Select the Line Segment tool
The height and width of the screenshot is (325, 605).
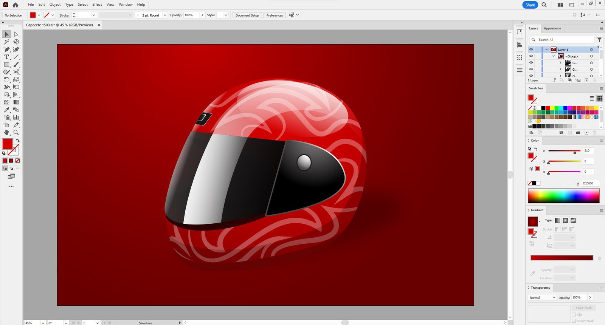tap(16, 57)
